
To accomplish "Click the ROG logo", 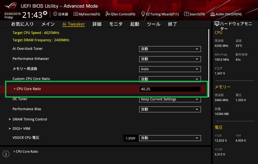I will (11, 6).
